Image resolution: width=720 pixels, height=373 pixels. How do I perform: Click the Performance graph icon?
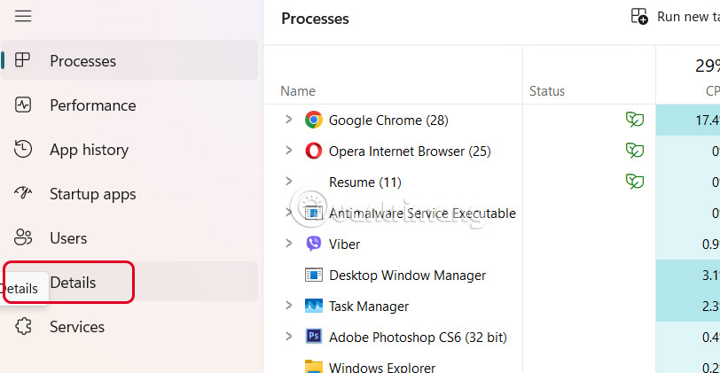pos(24,105)
